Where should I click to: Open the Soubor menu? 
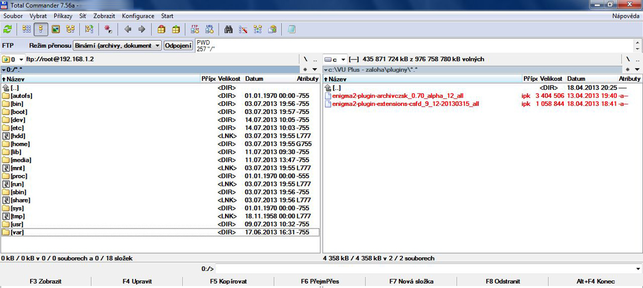pyautogui.click(x=13, y=16)
